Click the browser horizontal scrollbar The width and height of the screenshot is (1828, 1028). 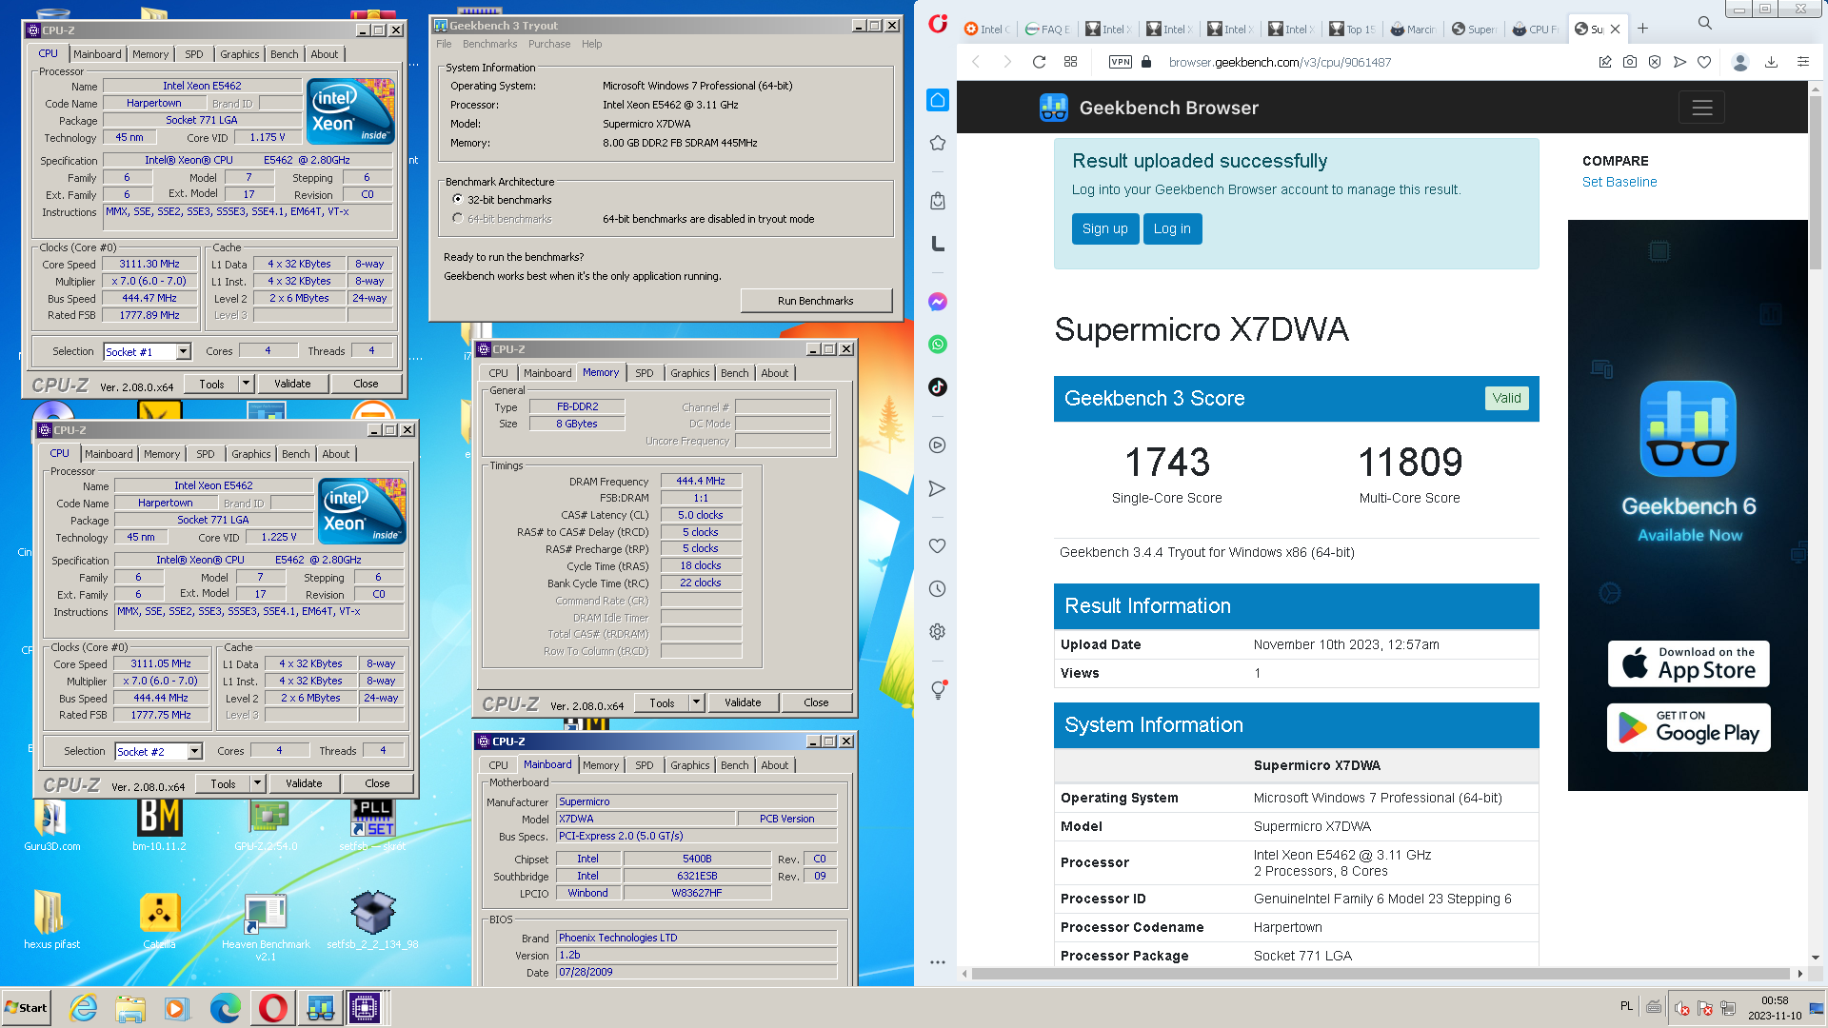(1381, 974)
